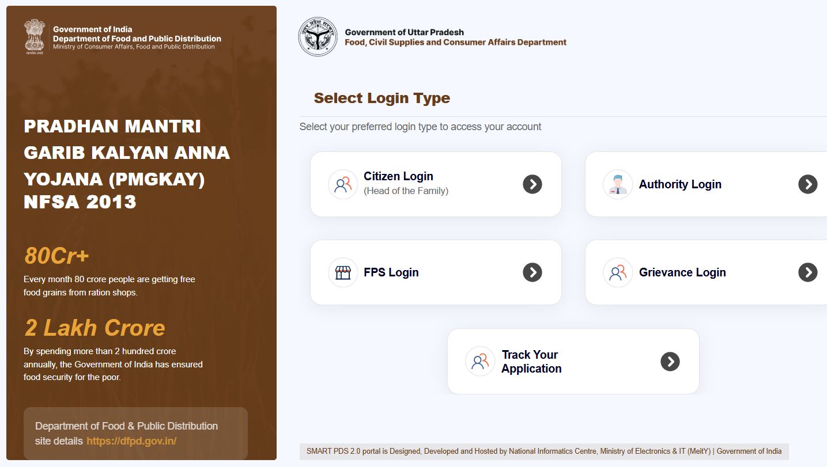This screenshot has width=827, height=467.
Task: Click 'Department of Food & Public Distribution site details' text
Action: [126, 434]
